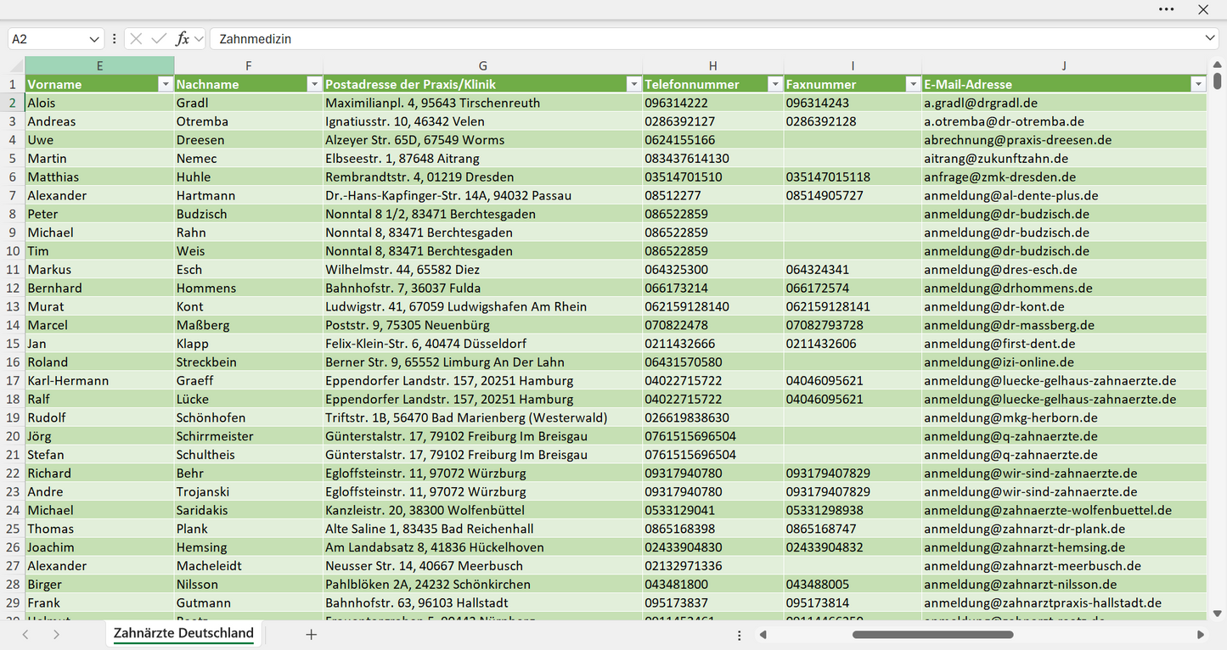Open the Vorname filter dropdown
Viewport: 1227px width, 650px height.
[165, 84]
